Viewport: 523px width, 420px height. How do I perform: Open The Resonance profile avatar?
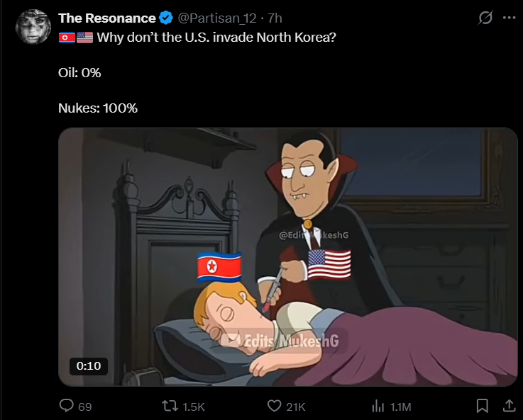tap(33, 27)
